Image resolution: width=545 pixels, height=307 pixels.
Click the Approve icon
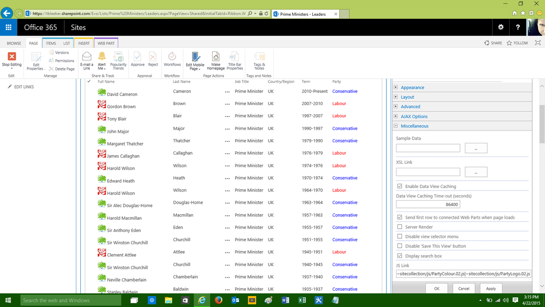(138, 56)
